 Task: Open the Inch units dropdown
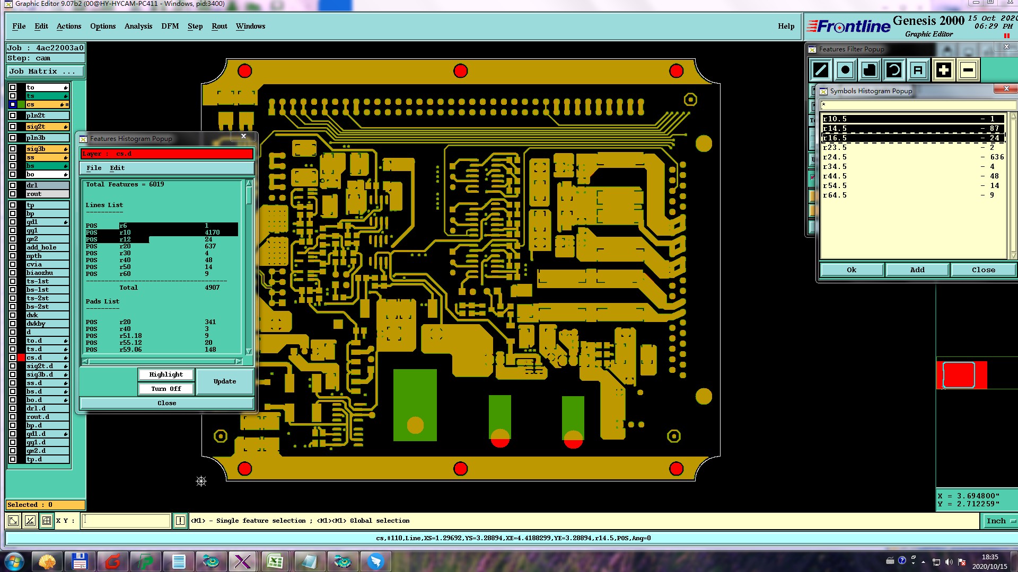point(1000,521)
